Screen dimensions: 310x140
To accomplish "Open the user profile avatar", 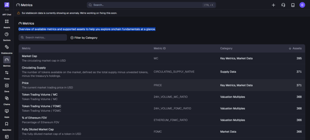I will tap(302, 5).
